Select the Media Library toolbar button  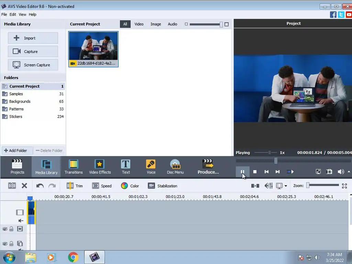46,167
